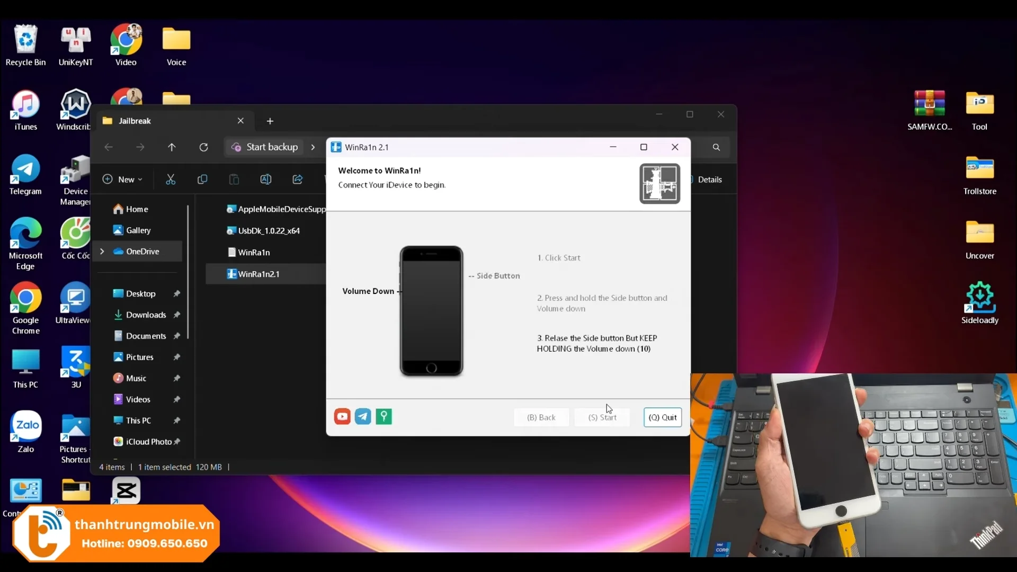Click the Explorer search magnifier icon
1017x572 pixels.
click(x=716, y=147)
